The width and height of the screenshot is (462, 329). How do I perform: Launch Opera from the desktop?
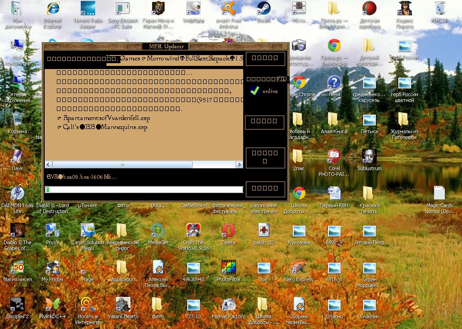(228, 231)
